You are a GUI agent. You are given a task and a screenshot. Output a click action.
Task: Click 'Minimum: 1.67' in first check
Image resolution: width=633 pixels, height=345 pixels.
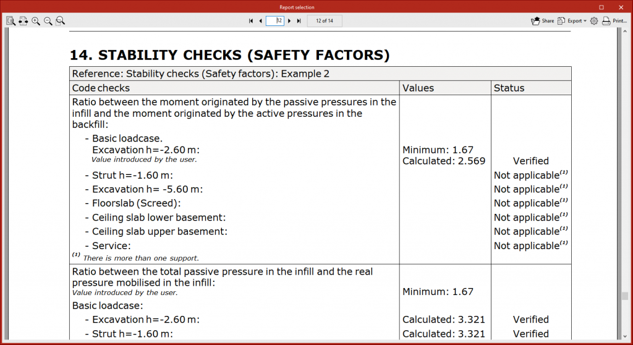pyautogui.click(x=438, y=150)
